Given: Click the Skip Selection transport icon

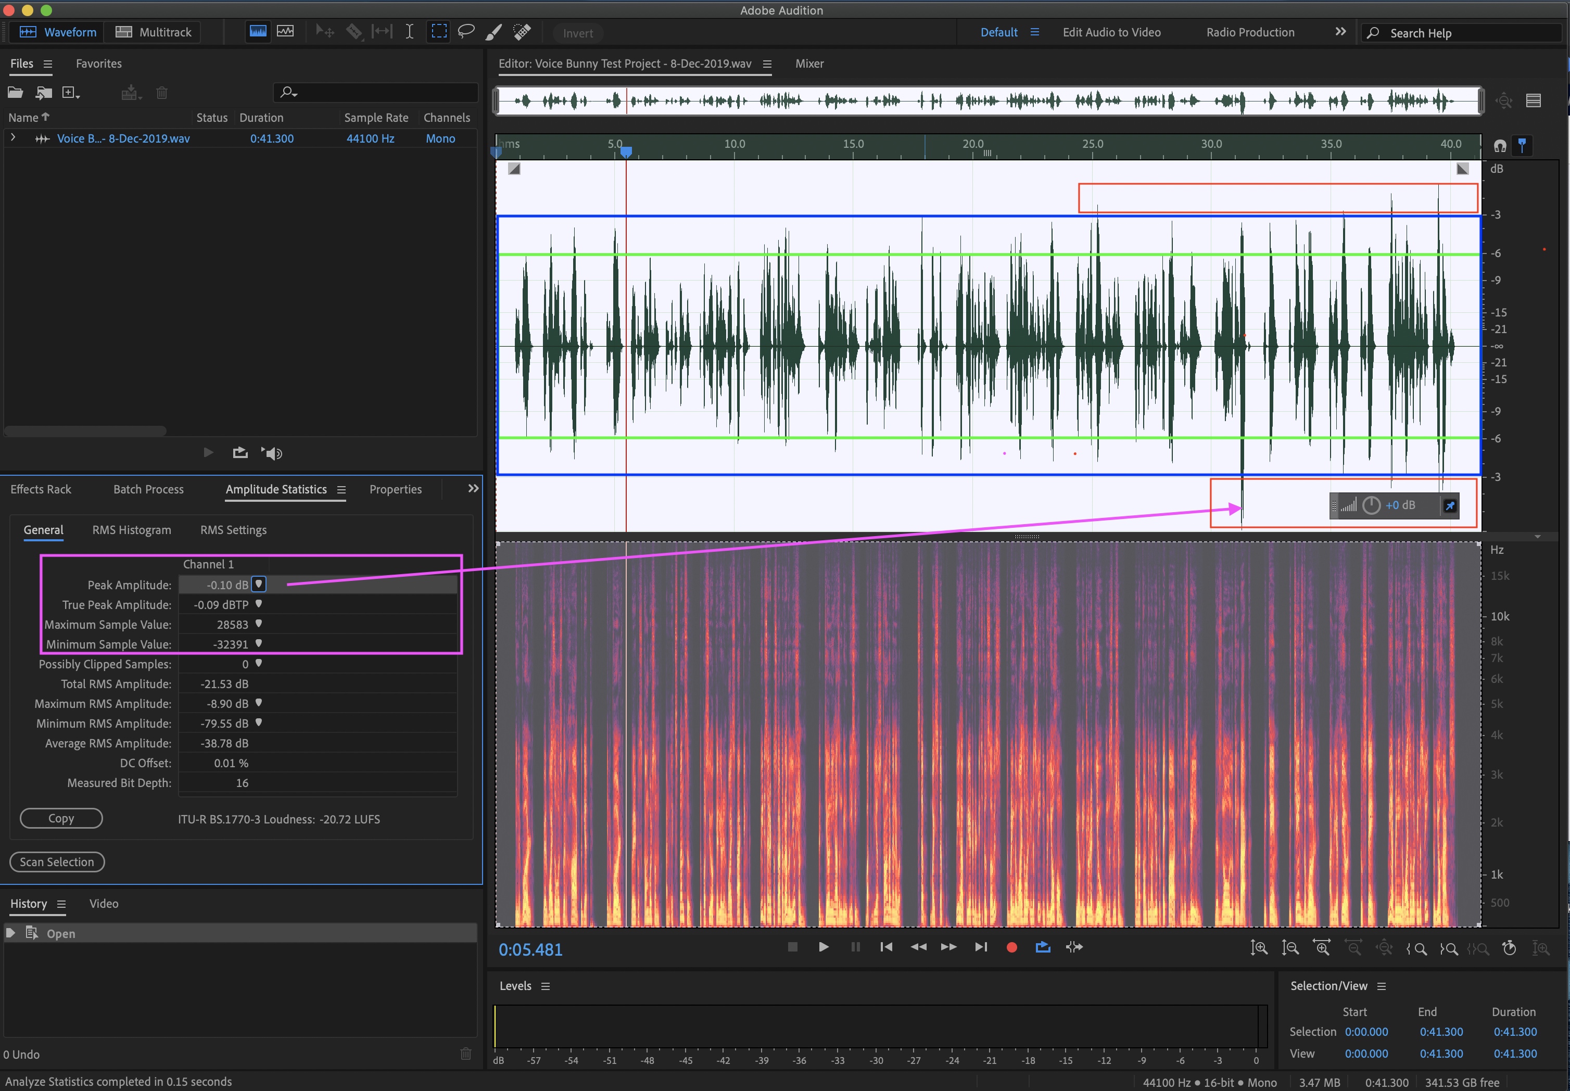Looking at the screenshot, I should (x=1074, y=947).
